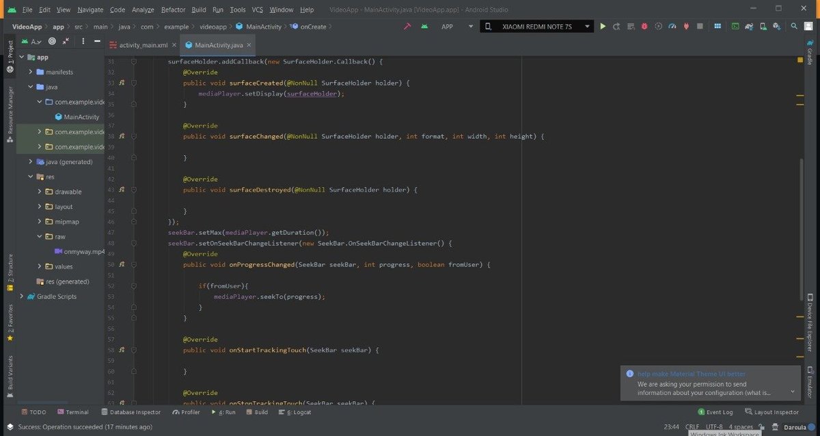
Task: Open the Build menu
Action: point(199,10)
